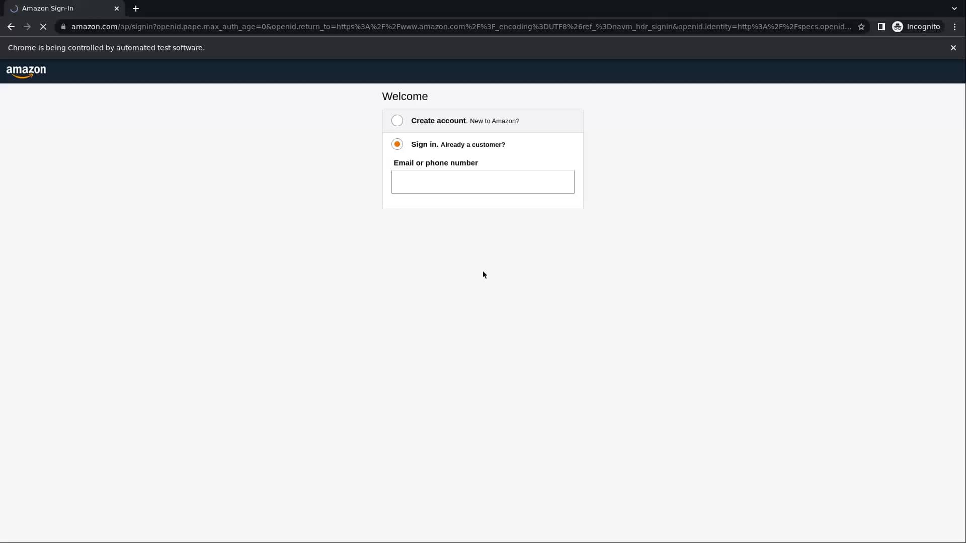Open the browser side panel
966x543 pixels.
(x=881, y=27)
